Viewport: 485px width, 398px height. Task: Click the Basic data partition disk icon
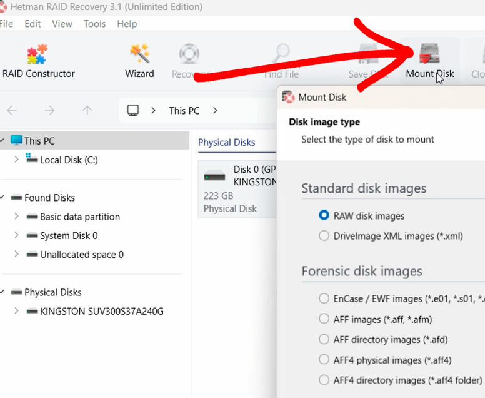click(32, 217)
